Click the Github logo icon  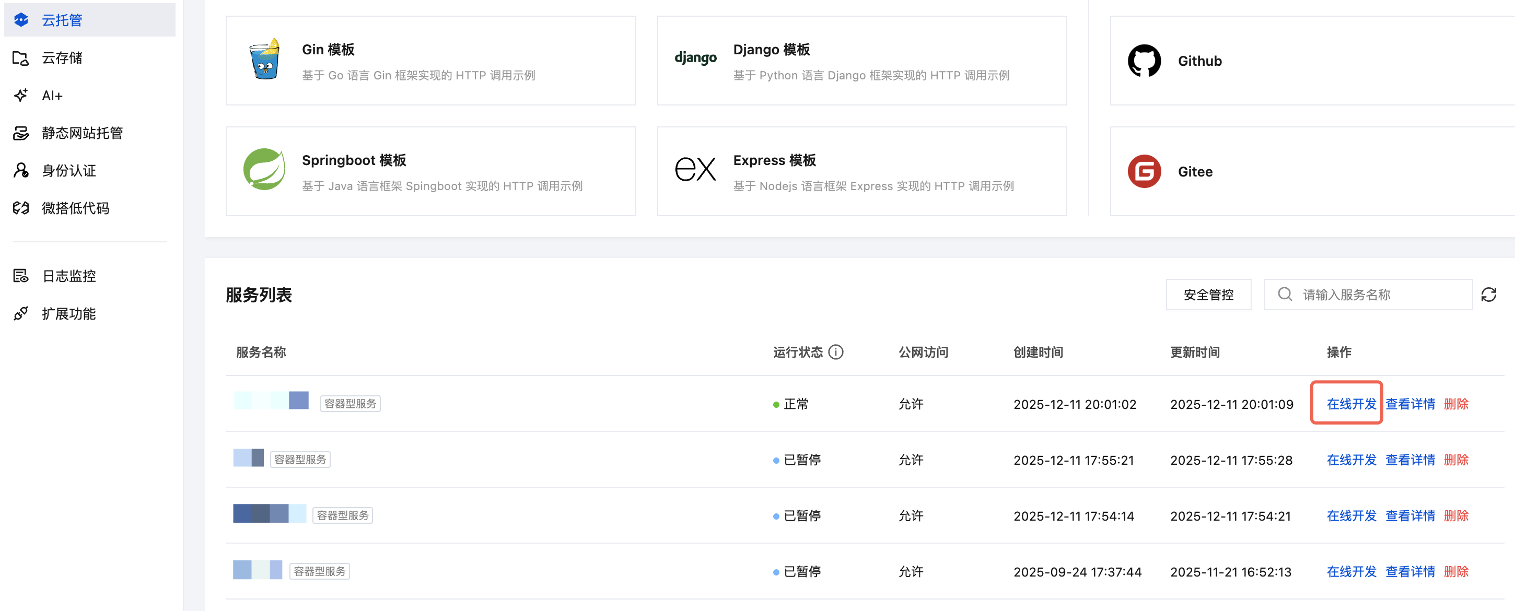click(x=1144, y=61)
